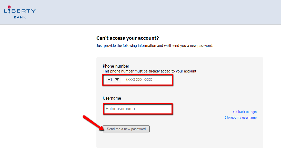The width and height of the screenshot is (281, 157).
Task: Click the Can't access your account heading
Action: [x=127, y=38]
